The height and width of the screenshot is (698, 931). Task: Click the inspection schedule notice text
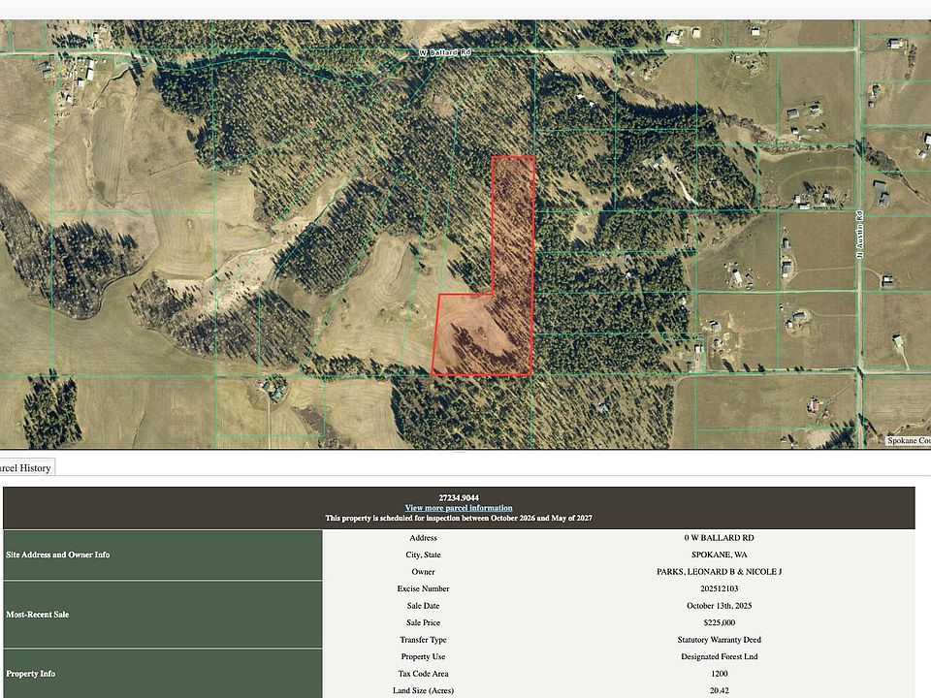[x=459, y=518]
